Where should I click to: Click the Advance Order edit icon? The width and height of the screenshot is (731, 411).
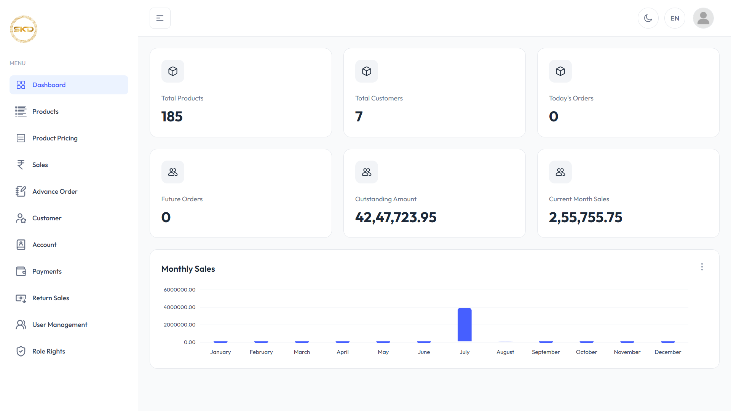pos(21,191)
